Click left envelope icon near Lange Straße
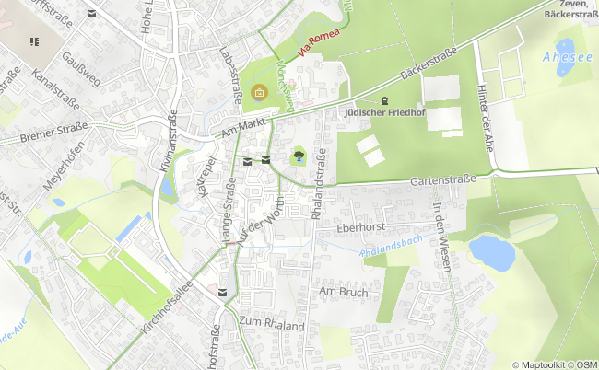 point(248,162)
